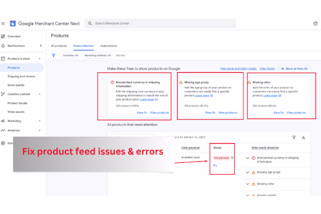Click the Products & store icon
Image resolution: width=321 pixels, height=214 pixels.
pyautogui.click(x=3, y=59)
